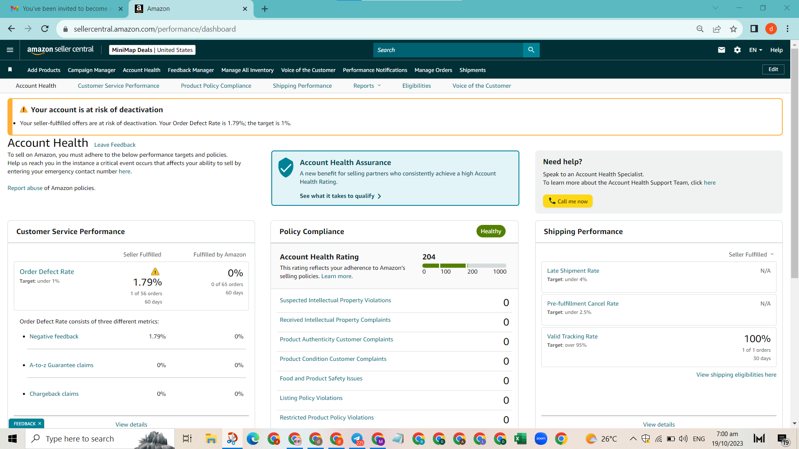
Task: Open the new tab plus button
Action: coord(265,9)
